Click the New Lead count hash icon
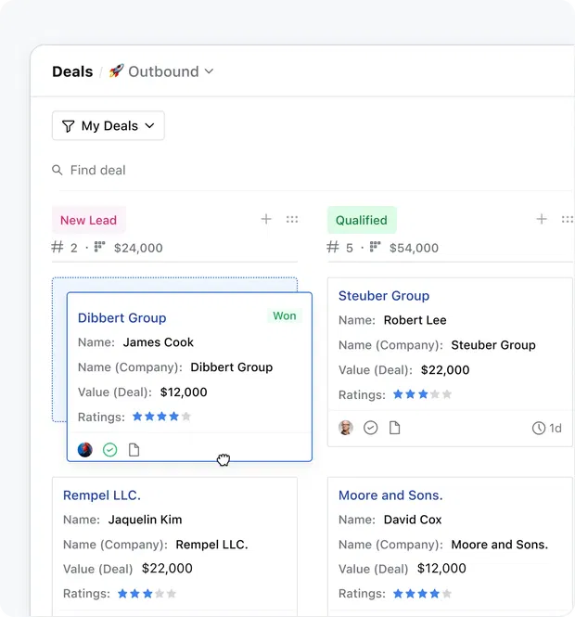 pyautogui.click(x=57, y=248)
